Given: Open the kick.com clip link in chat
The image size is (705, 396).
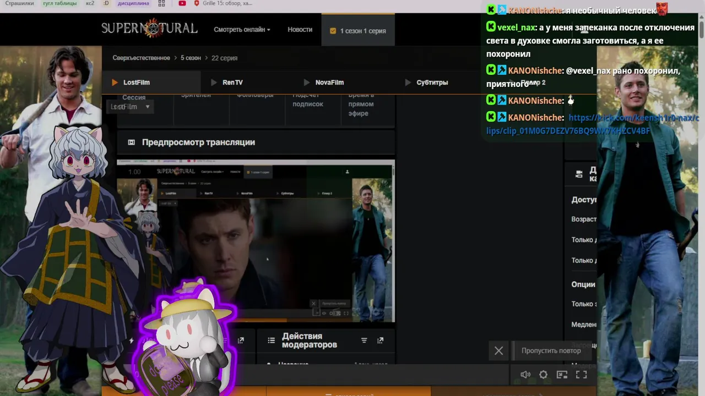Looking at the screenshot, I should 593,124.
